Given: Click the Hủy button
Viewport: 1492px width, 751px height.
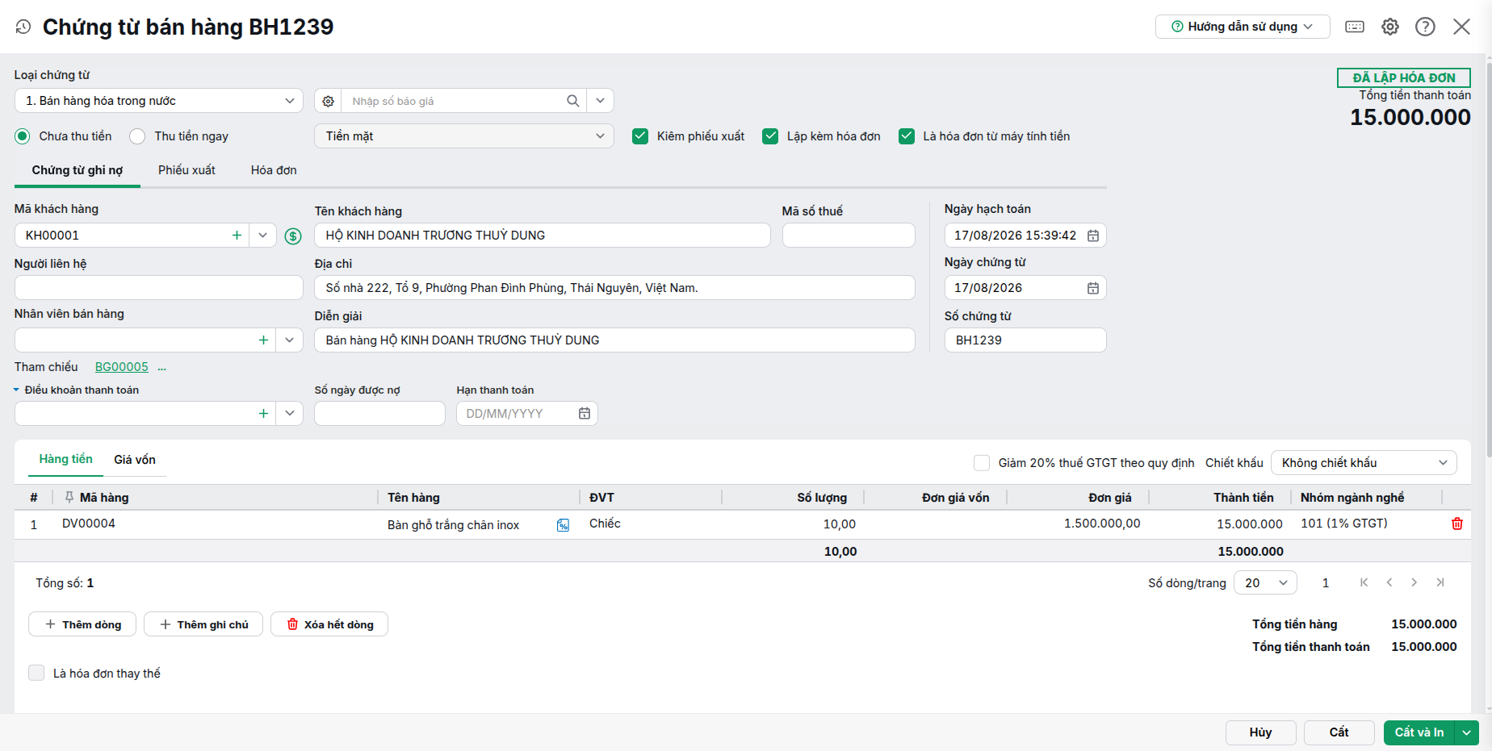Looking at the screenshot, I should (x=1260, y=732).
